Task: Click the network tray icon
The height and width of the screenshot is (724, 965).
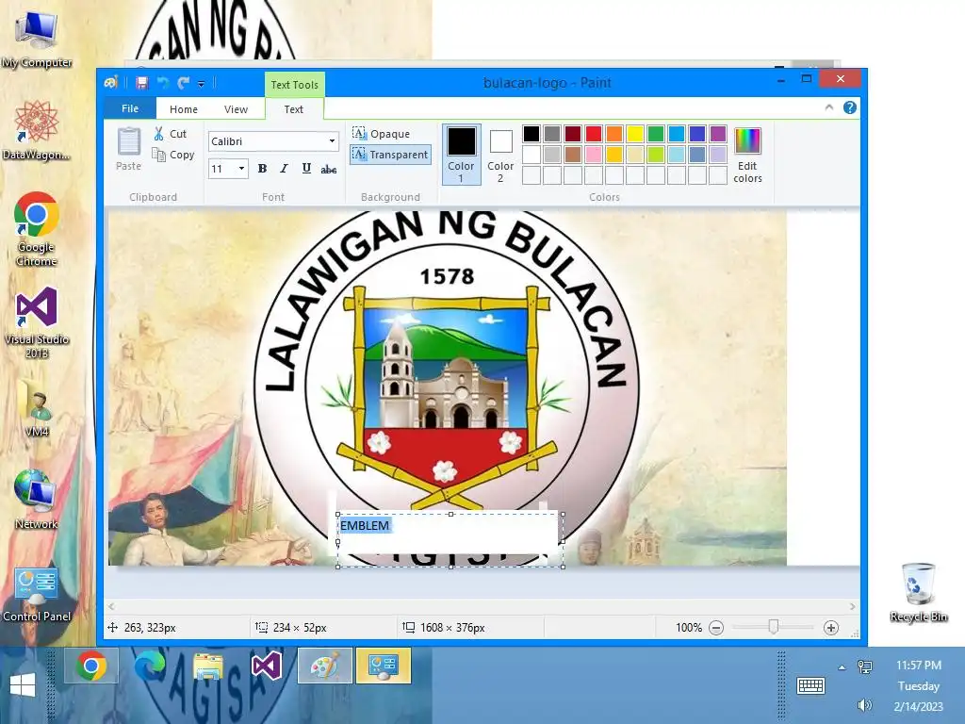Action: click(865, 666)
